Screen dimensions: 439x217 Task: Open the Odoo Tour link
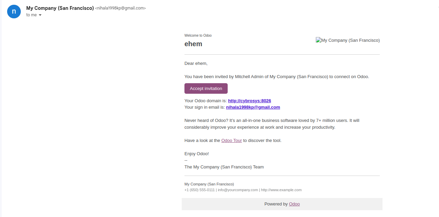point(231,140)
